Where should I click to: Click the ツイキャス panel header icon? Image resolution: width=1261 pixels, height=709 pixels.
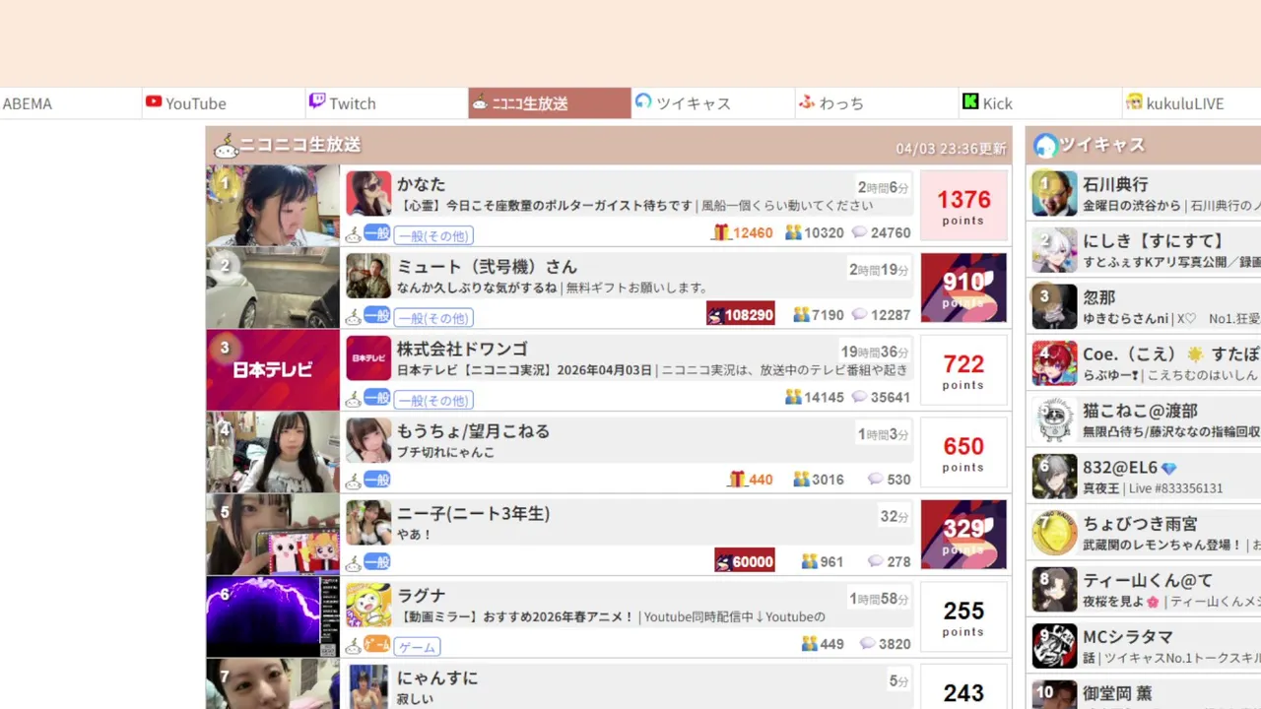coord(1045,146)
